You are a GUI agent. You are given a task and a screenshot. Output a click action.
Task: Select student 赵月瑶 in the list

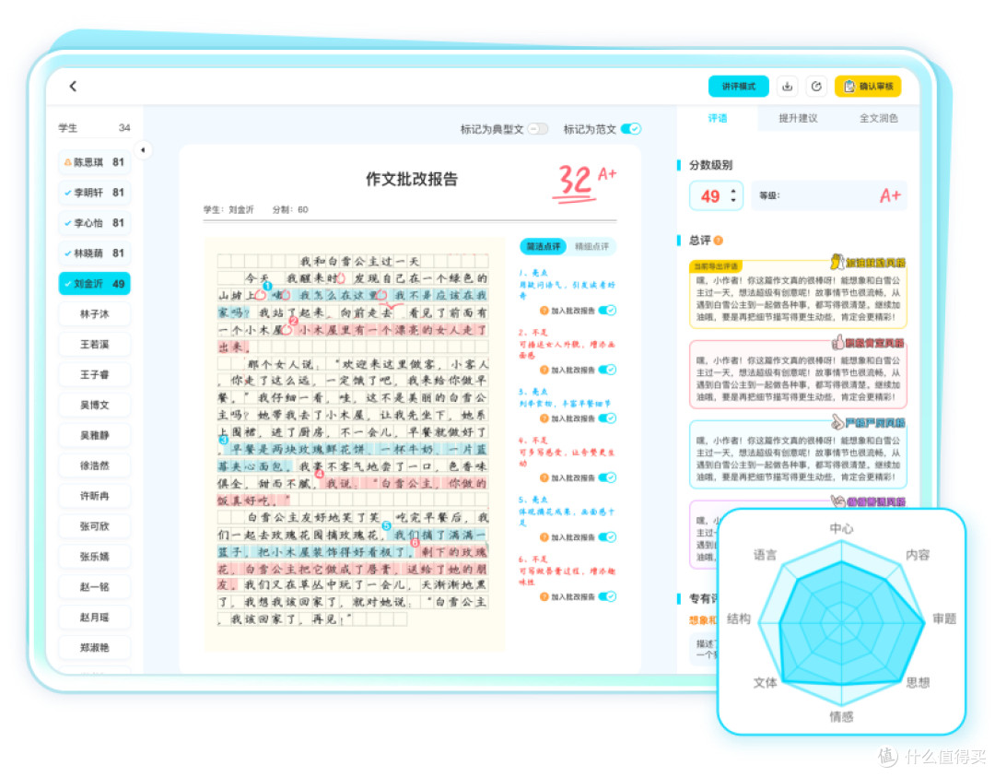coord(95,617)
